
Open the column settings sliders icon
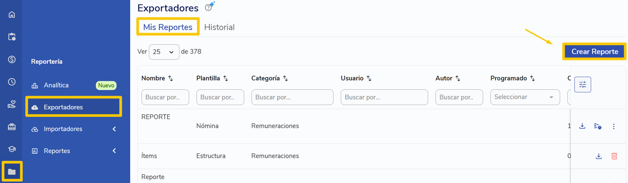583,85
